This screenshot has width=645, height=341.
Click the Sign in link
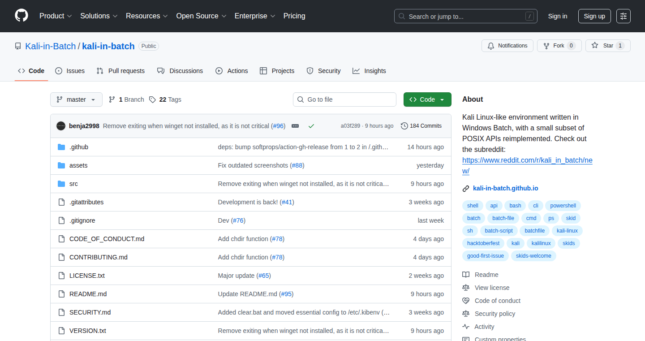tap(558, 16)
